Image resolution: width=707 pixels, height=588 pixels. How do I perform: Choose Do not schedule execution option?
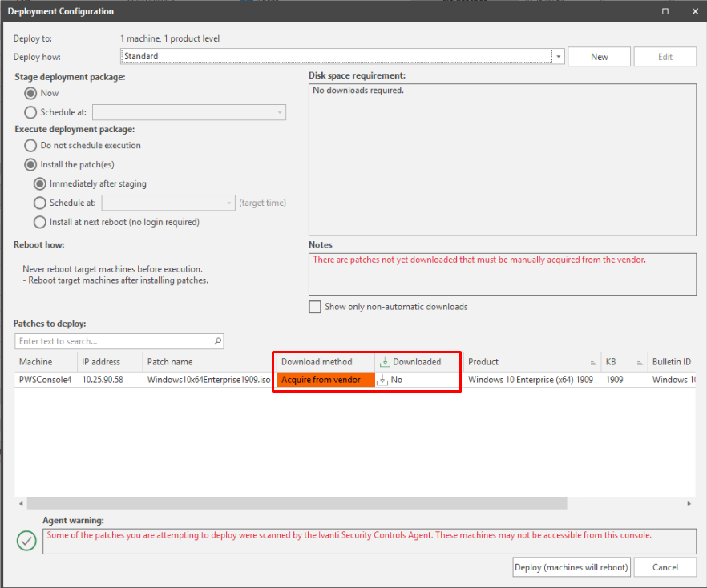[x=30, y=146]
